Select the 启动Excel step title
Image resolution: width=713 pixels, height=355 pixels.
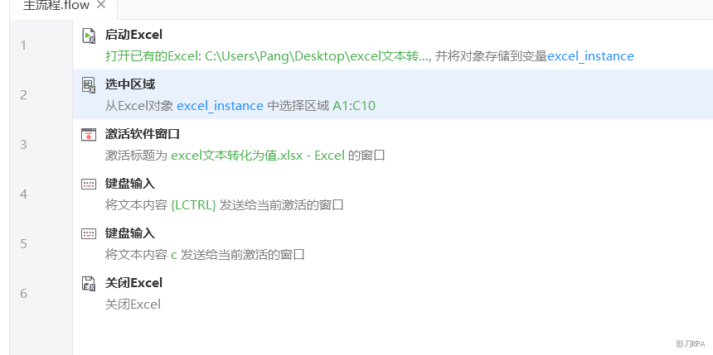pos(133,35)
